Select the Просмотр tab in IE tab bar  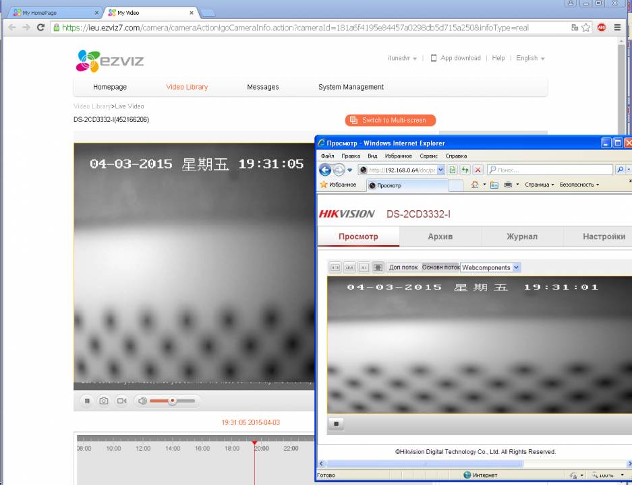pyautogui.click(x=407, y=185)
